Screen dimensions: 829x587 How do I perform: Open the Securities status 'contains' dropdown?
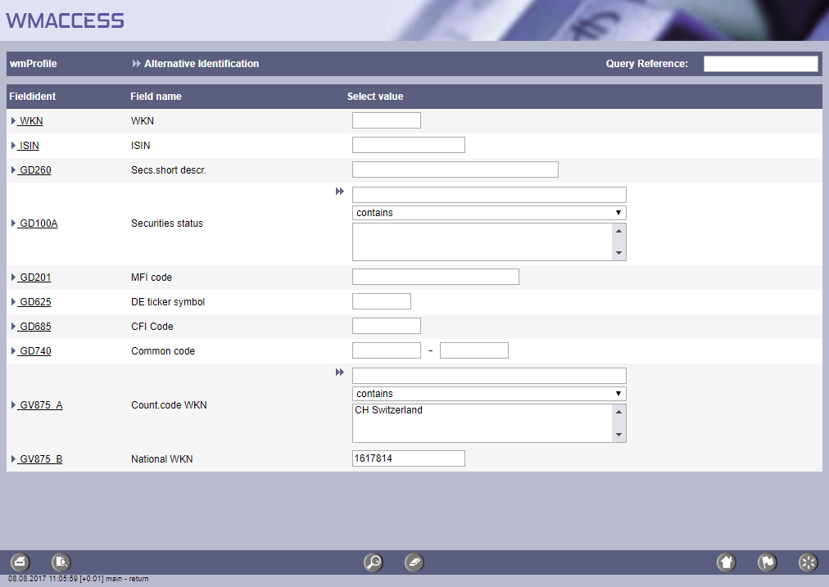coord(489,213)
